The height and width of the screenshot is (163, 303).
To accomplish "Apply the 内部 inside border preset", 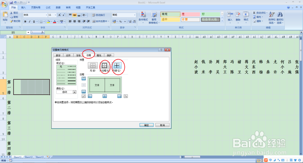I will [x=117, y=66].
